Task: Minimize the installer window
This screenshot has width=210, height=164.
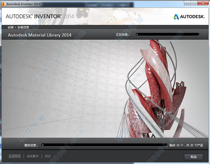Action: [188, 3]
